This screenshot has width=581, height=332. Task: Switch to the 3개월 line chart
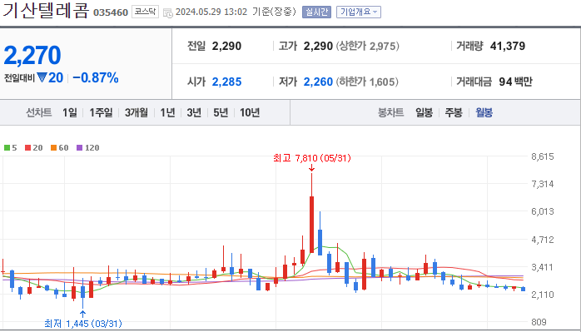tap(136, 112)
